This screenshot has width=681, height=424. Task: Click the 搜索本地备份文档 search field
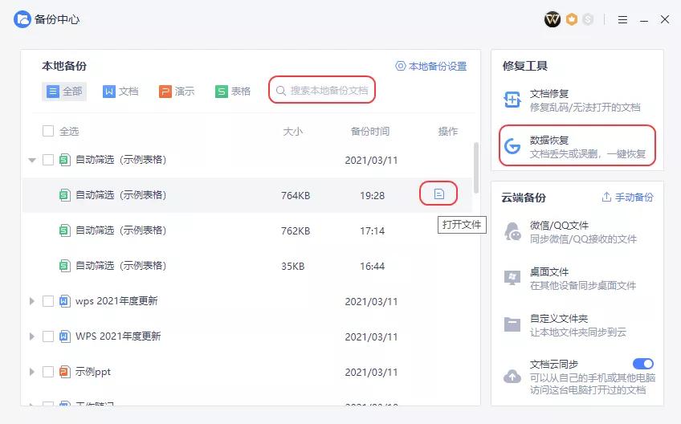click(x=322, y=90)
